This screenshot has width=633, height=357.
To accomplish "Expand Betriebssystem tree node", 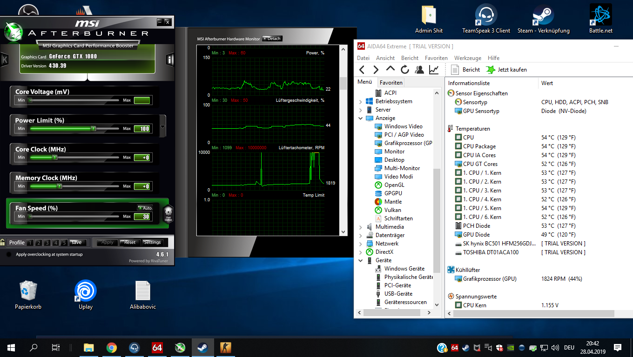I will pyautogui.click(x=360, y=101).
